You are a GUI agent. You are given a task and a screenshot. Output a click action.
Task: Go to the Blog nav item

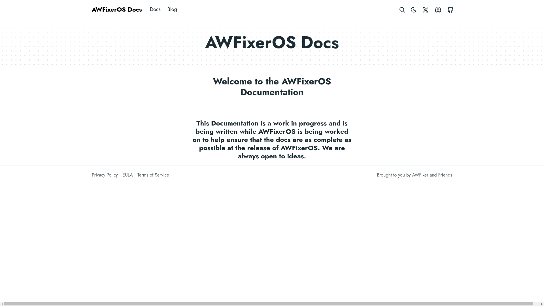172,9
